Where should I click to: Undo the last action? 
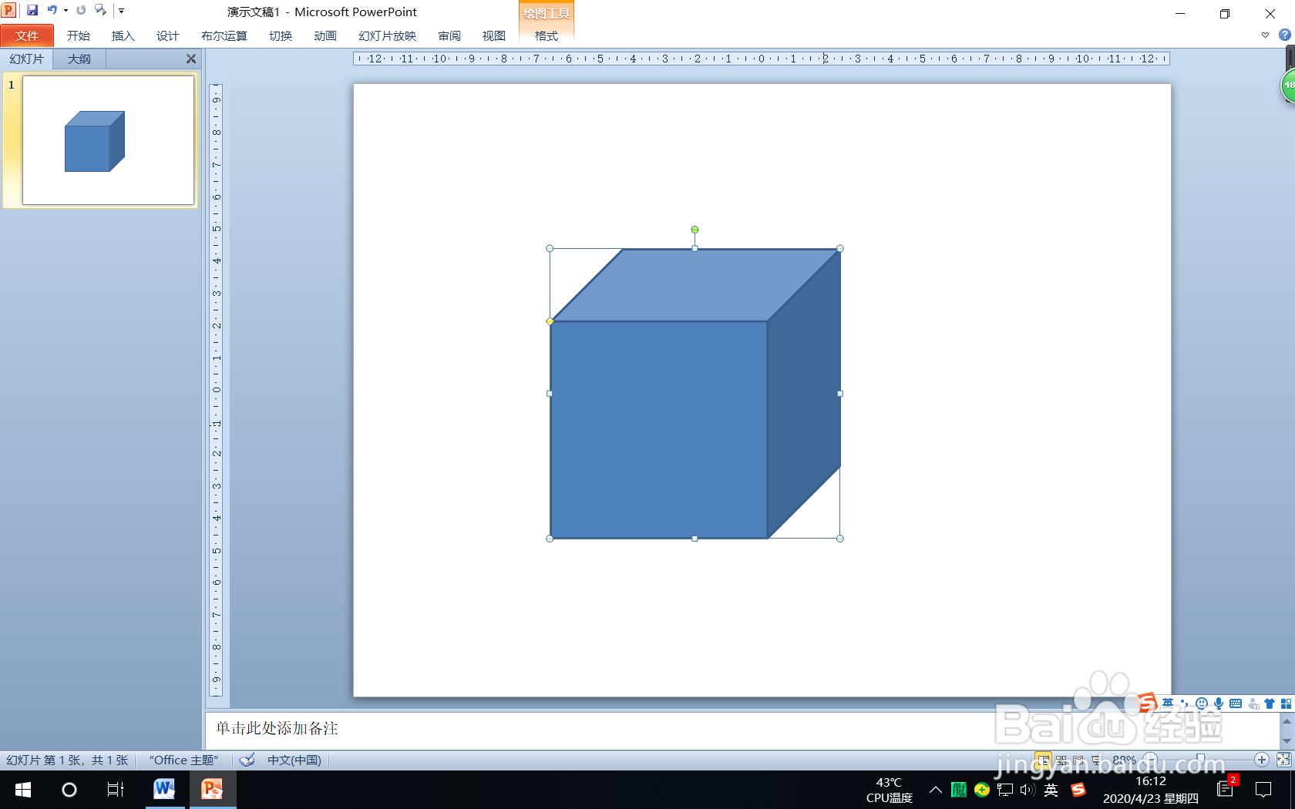coord(52,10)
